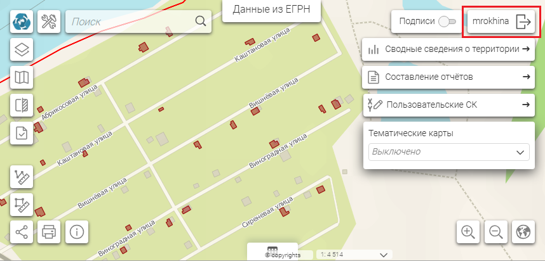545x261 pixels.
Task: Activate the line measurement tool
Action: click(22, 177)
